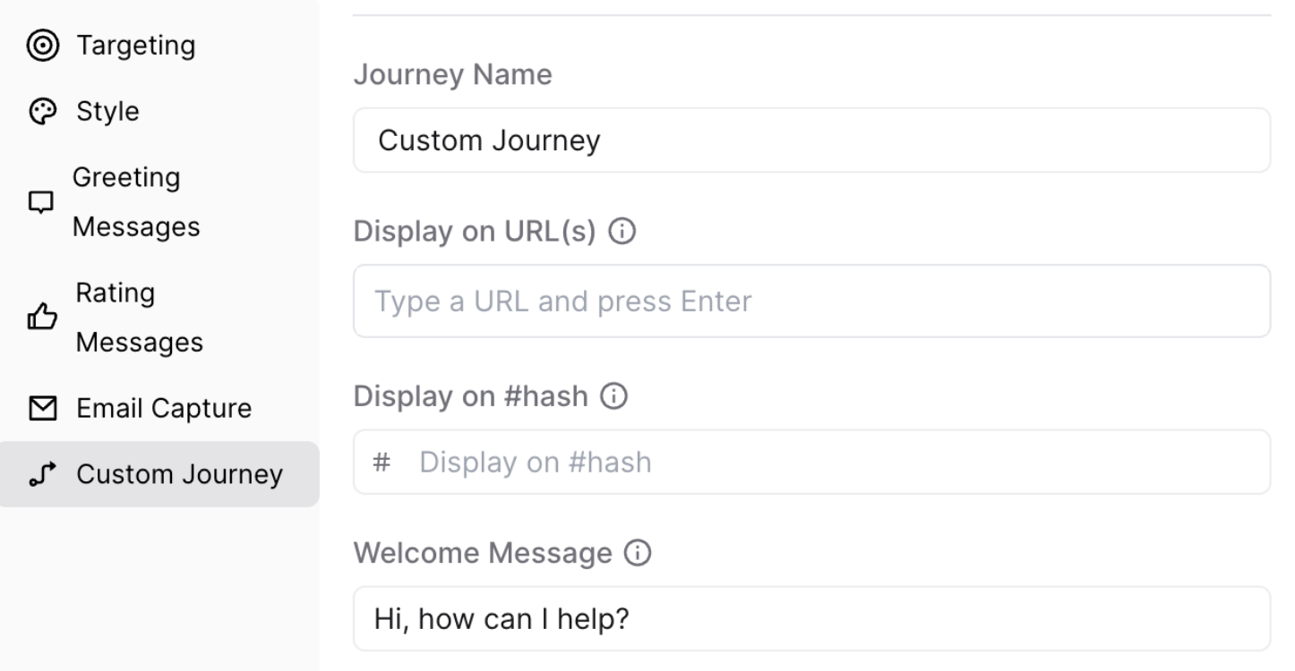This screenshot has height=671, width=1295.
Task: Show info tooltip for Welcome Message
Action: tap(638, 554)
